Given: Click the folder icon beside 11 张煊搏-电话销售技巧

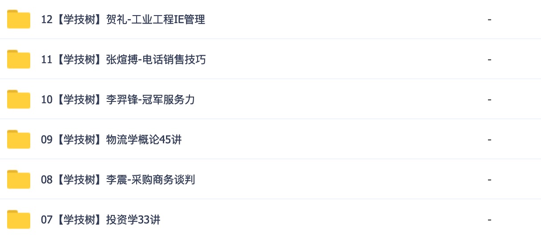Looking at the screenshot, I should pos(19,59).
